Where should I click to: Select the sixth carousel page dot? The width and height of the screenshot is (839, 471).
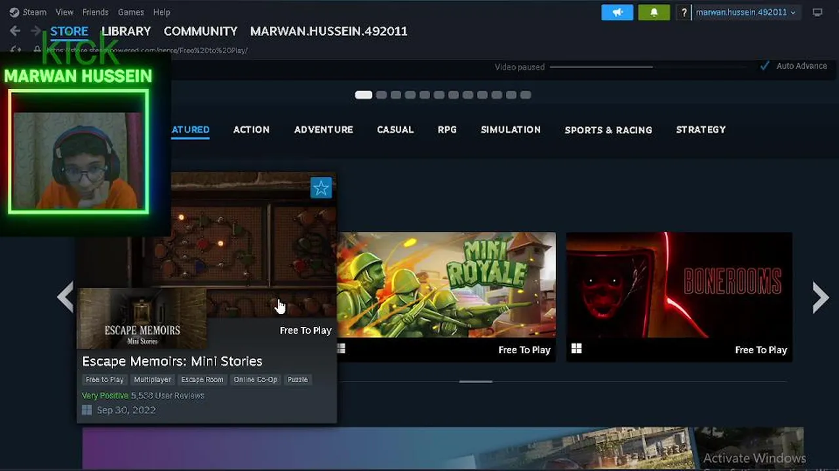click(x=439, y=95)
